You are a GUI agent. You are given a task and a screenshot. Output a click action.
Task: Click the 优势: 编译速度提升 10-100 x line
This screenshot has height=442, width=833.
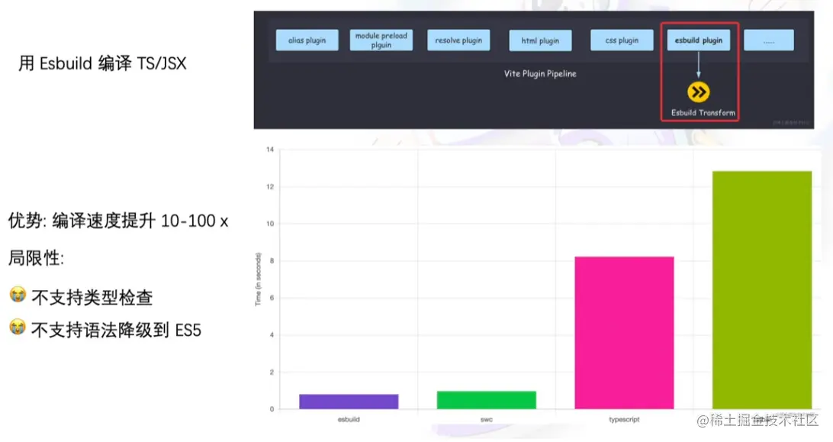[118, 221]
